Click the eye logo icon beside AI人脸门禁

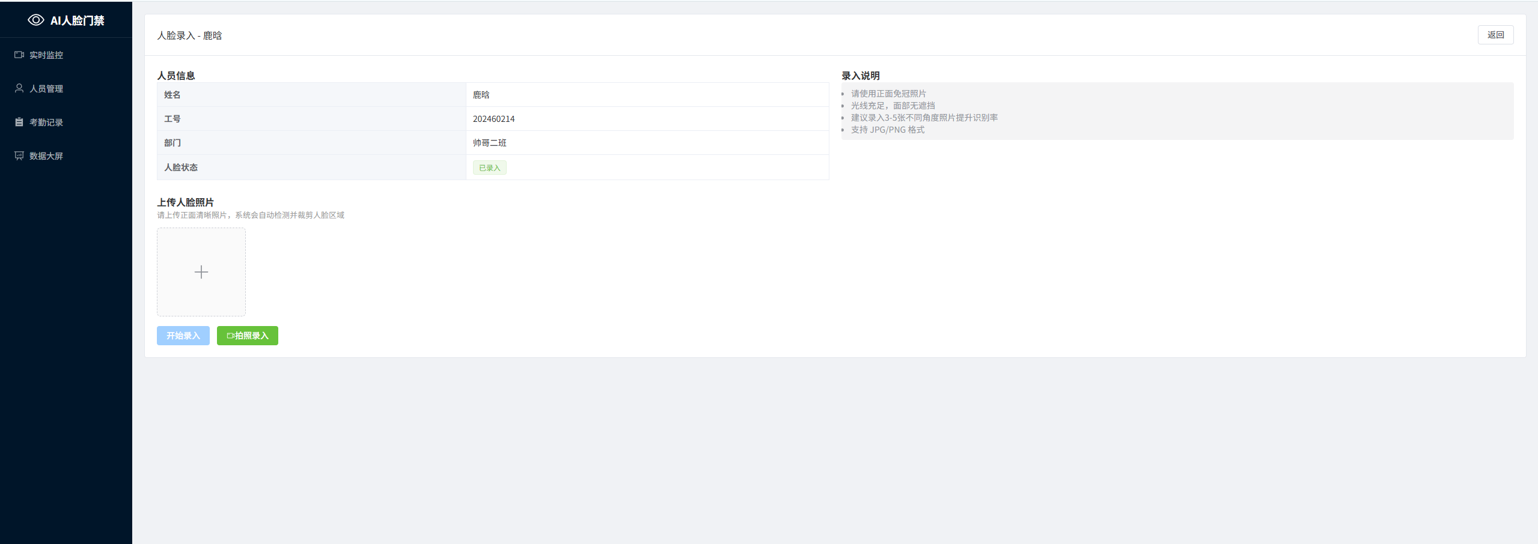pyautogui.click(x=36, y=20)
